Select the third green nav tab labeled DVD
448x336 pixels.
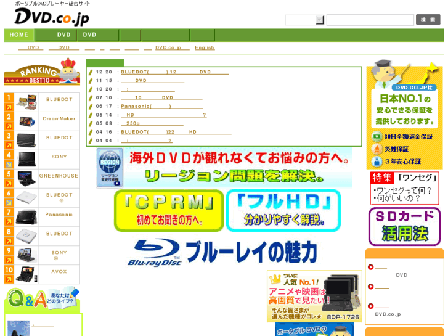click(98, 35)
